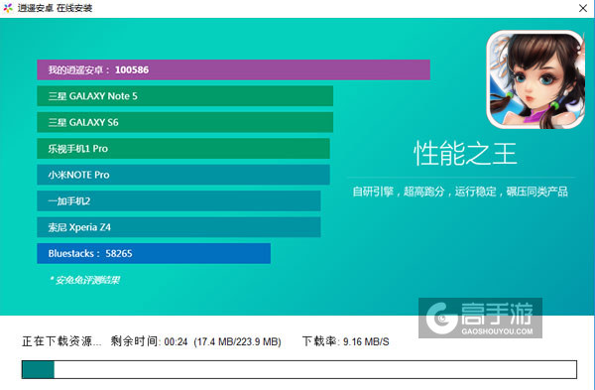The height and width of the screenshot is (390, 595).
Task: Click the 自研引擎 description line
Action: (x=460, y=192)
